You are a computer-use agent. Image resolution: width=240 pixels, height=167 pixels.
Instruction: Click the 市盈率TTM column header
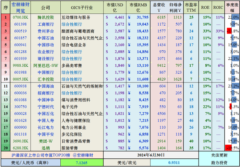coord(191,8)
